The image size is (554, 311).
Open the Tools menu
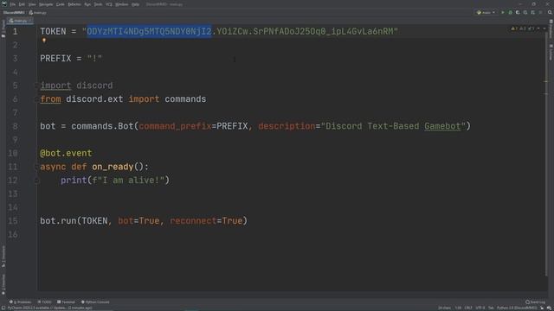[x=98, y=4]
